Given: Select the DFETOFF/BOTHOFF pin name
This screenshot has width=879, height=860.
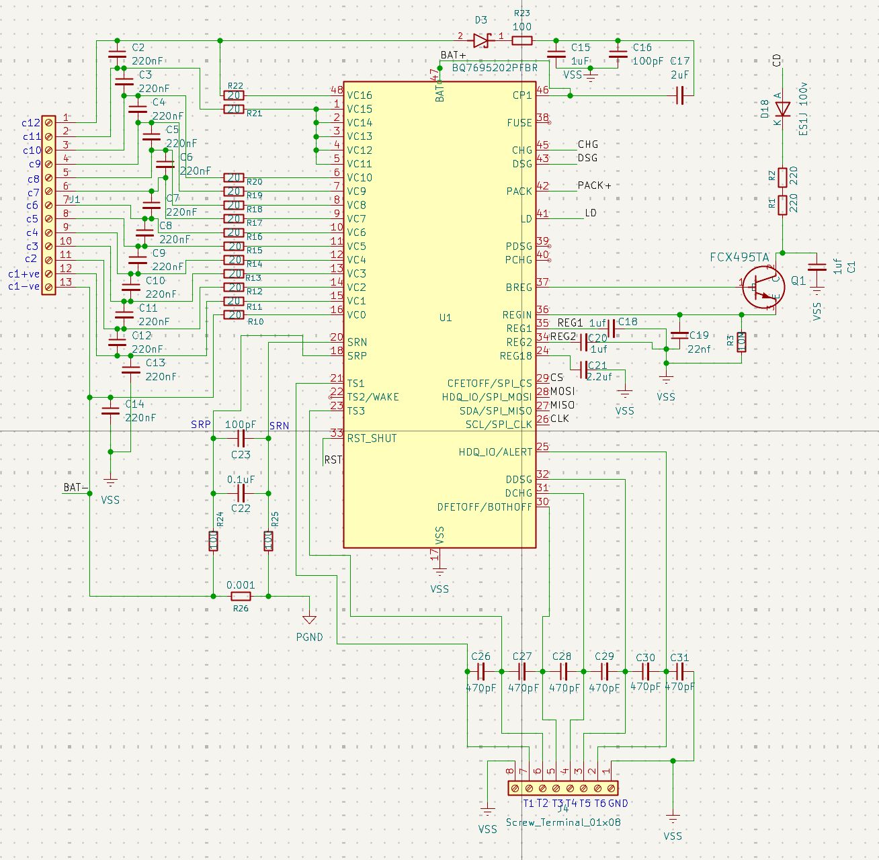Looking at the screenshot, I should point(485,507).
